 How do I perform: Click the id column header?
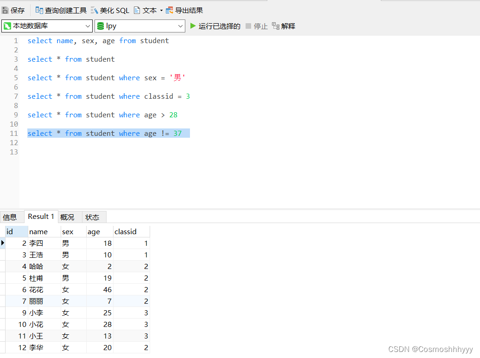tap(17, 231)
